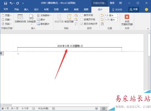Switch to Print Layout view icon
The height and width of the screenshot is (111, 151).
pyautogui.click(x=104, y=109)
